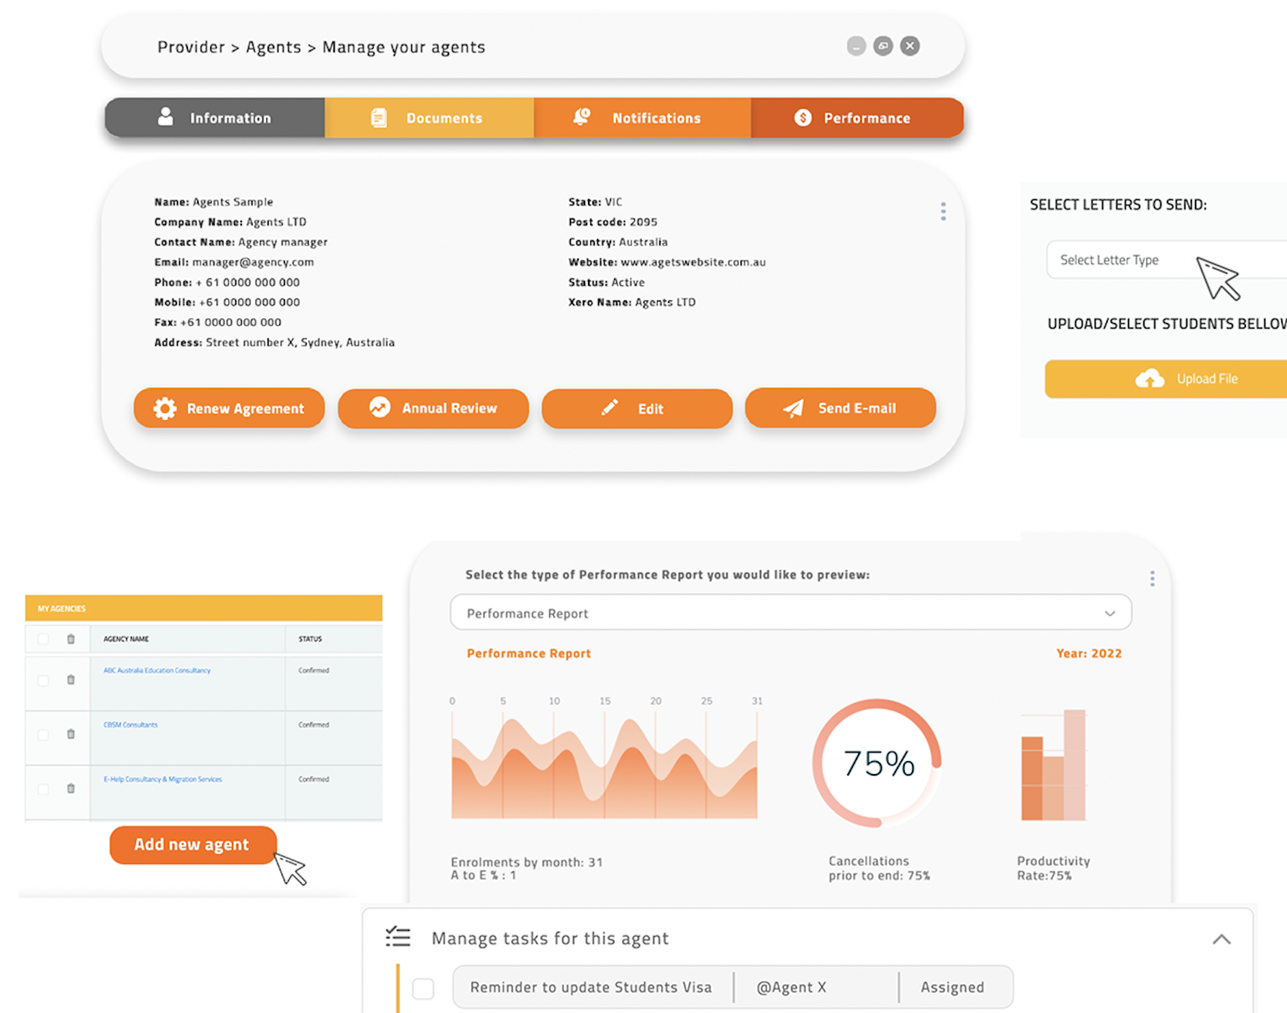Open the Performance Report type dropdown
The width and height of the screenshot is (1287, 1013).
tap(790, 613)
